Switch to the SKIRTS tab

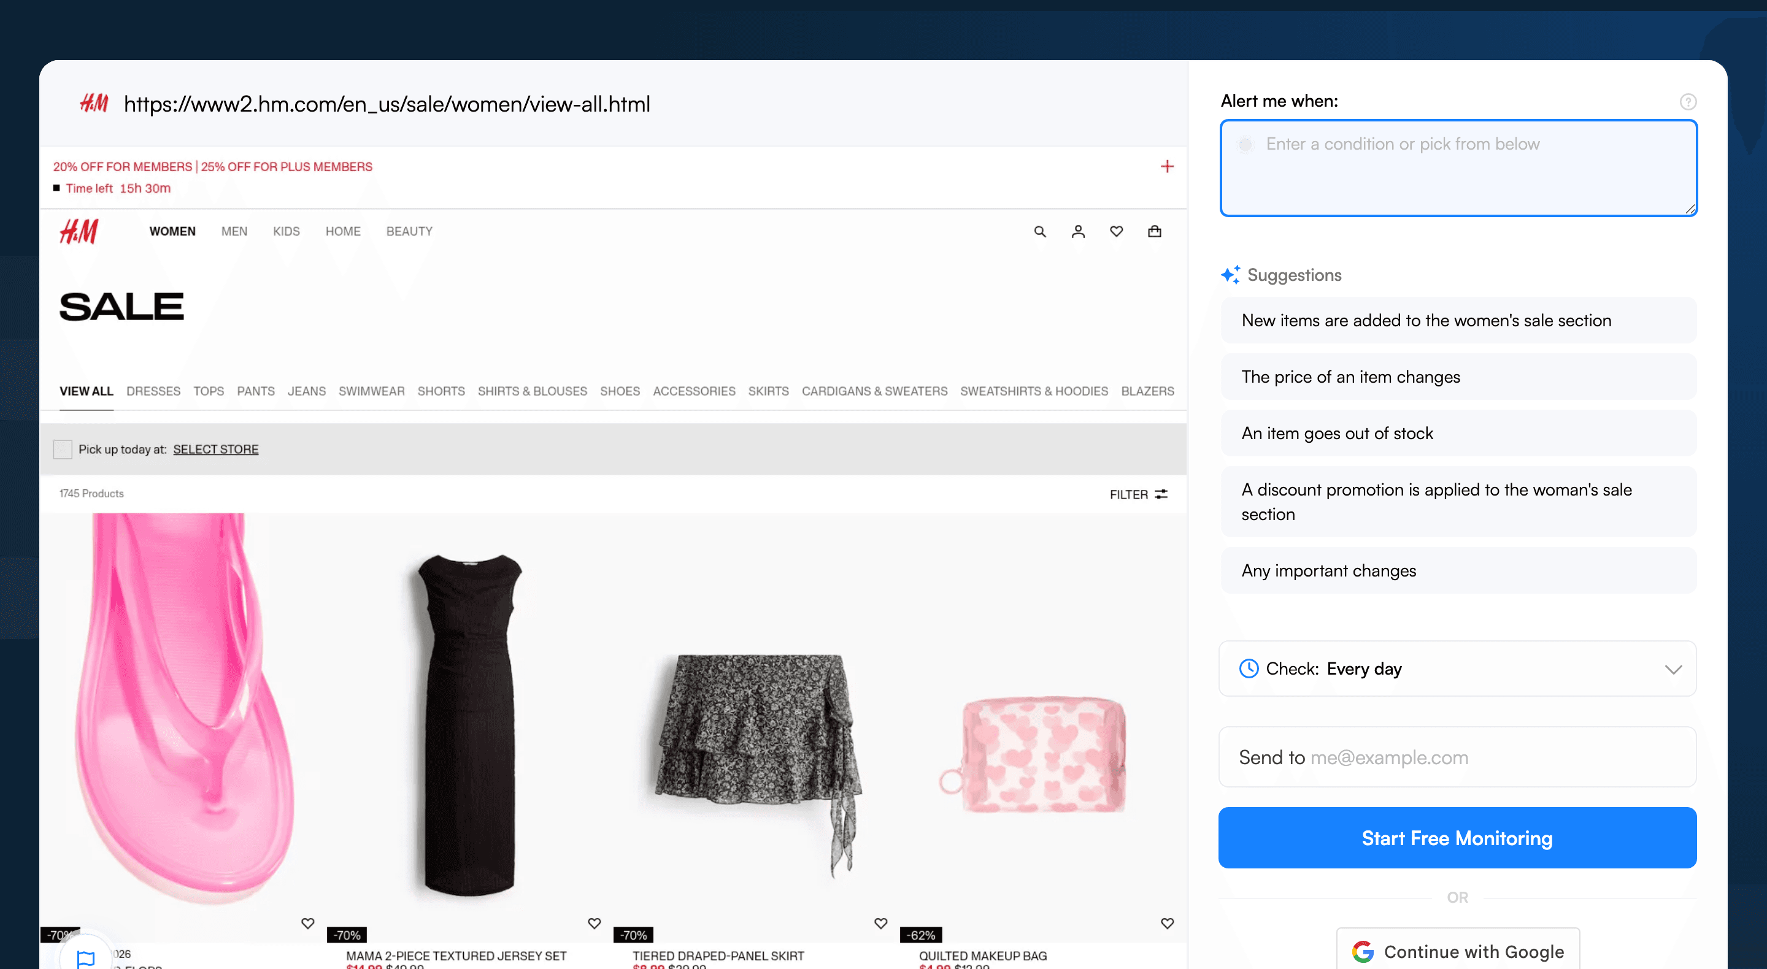(x=768, y=391)
